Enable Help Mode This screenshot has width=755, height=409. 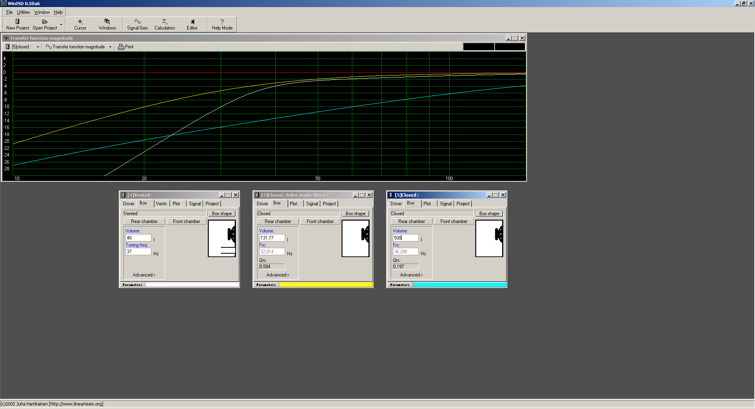tap(222, 22)
